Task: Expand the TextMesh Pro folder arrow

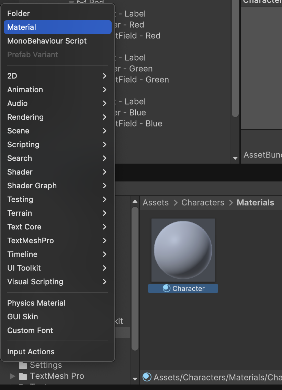Action: [x=13, y=376]
